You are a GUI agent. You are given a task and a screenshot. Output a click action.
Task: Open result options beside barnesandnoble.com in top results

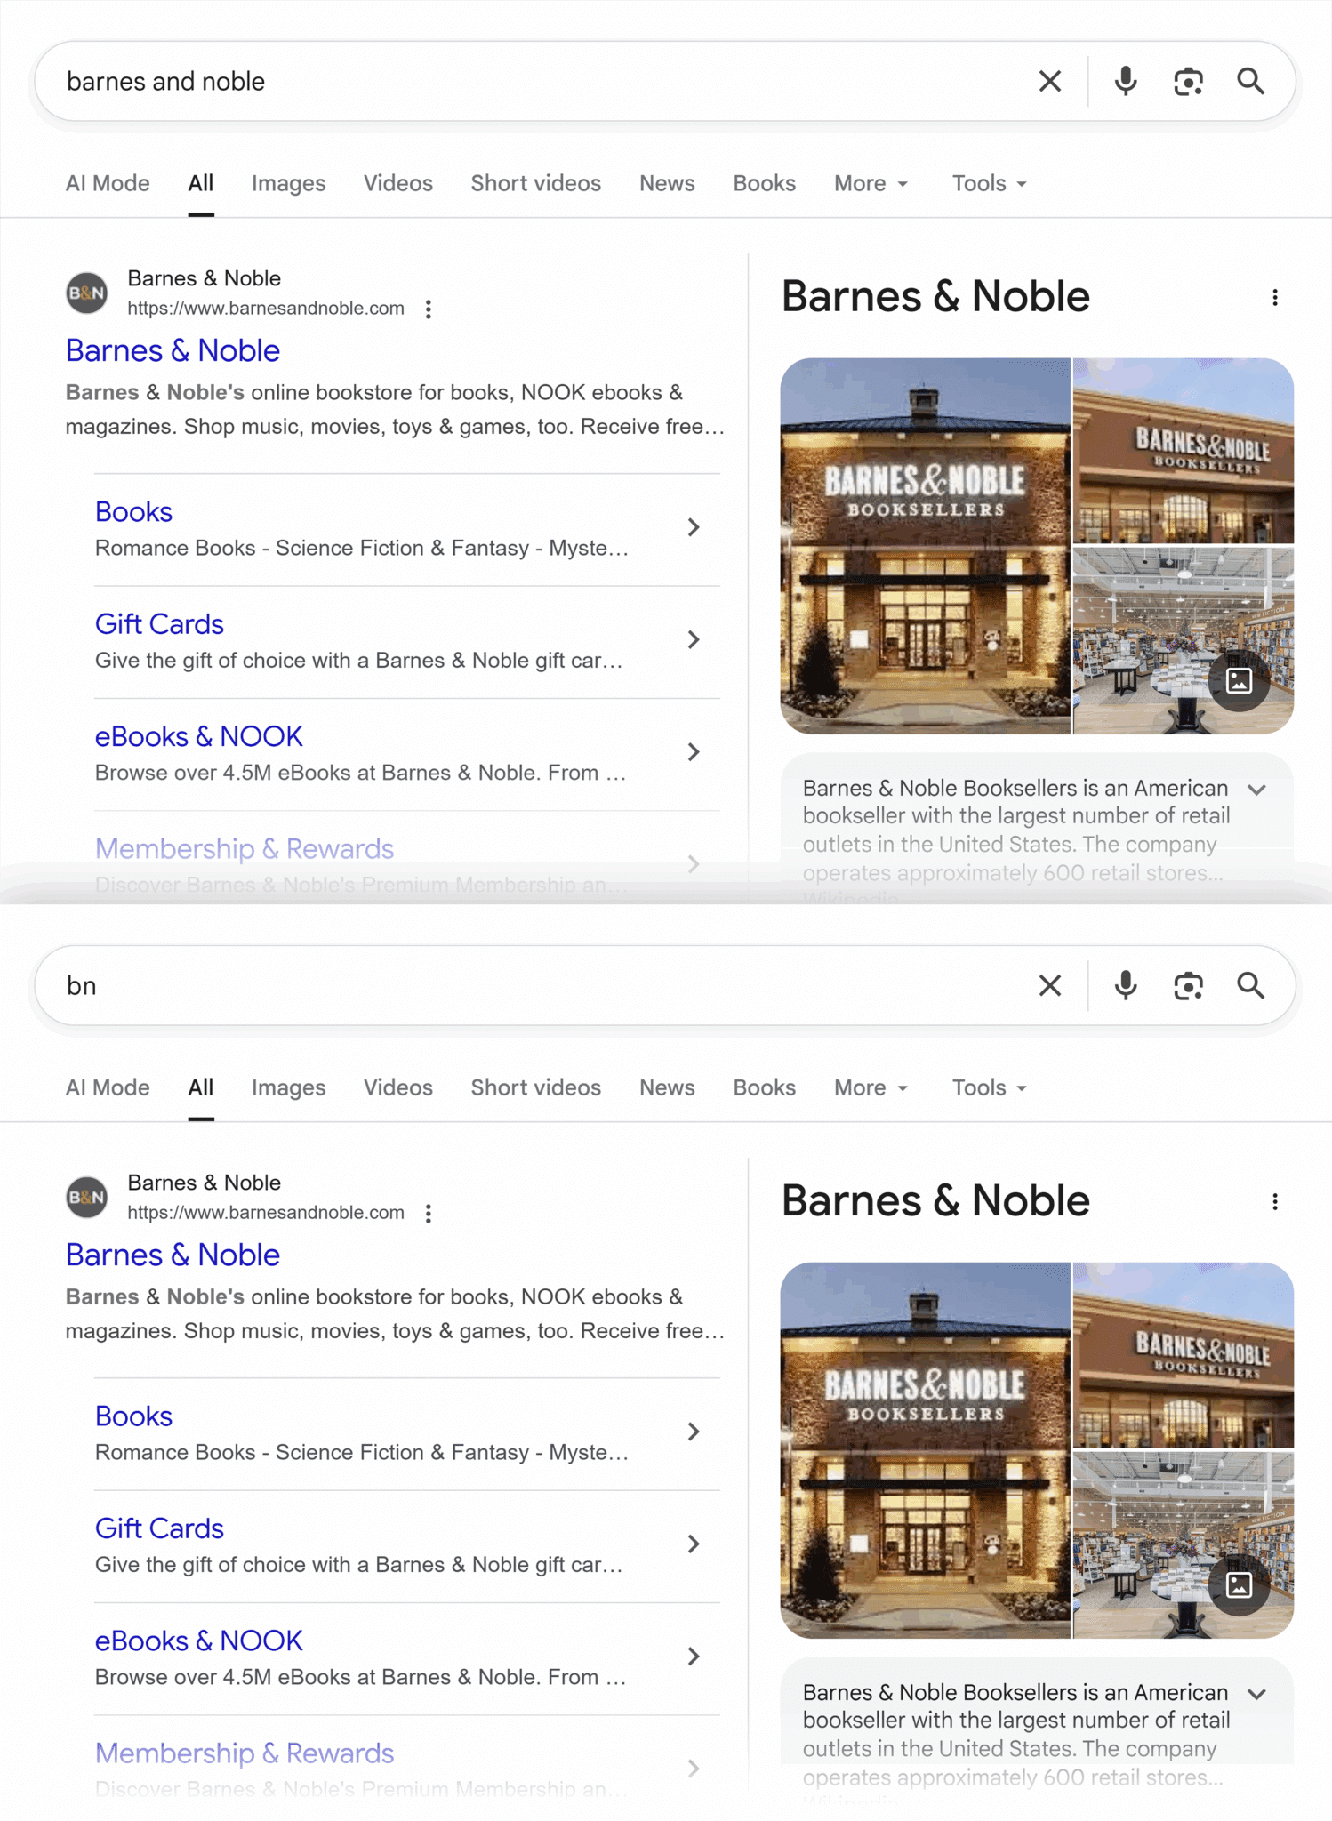coord(429,309)
